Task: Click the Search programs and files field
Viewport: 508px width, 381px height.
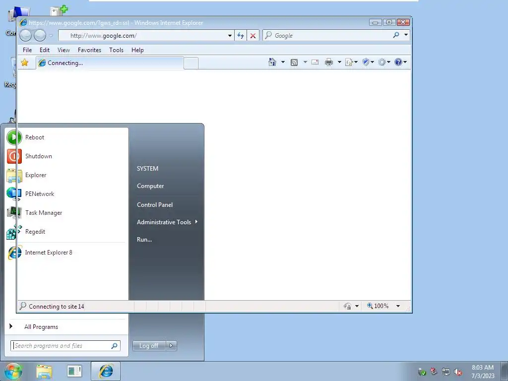Action: click(x=65, y=346)
